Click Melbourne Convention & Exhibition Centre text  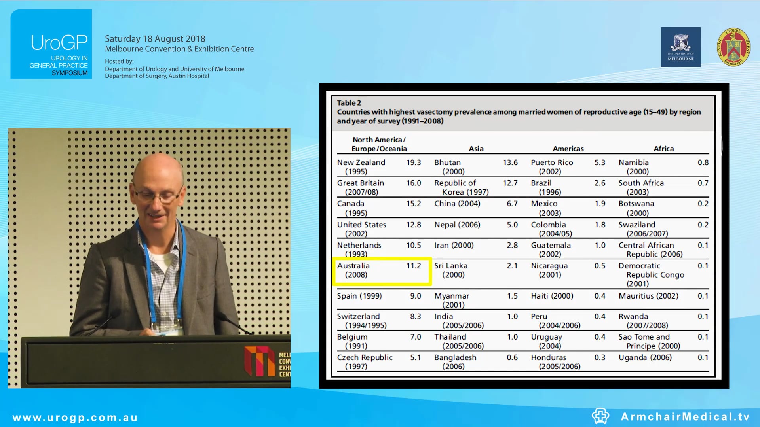tap(179, 49)
